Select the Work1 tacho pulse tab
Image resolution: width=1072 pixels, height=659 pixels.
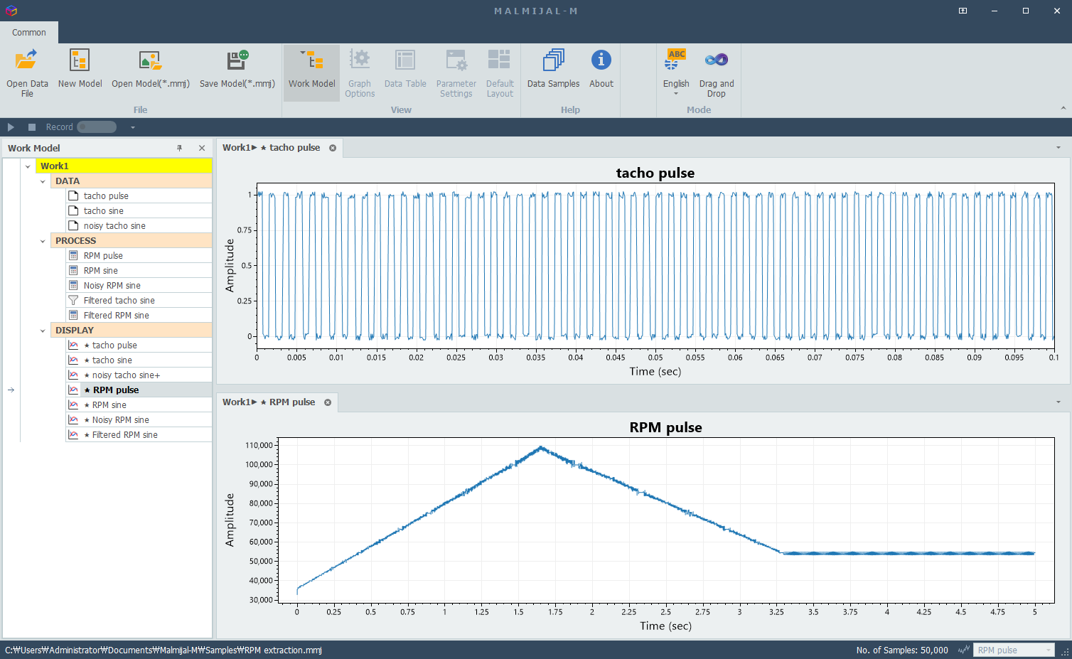click(x=272, y=148)
